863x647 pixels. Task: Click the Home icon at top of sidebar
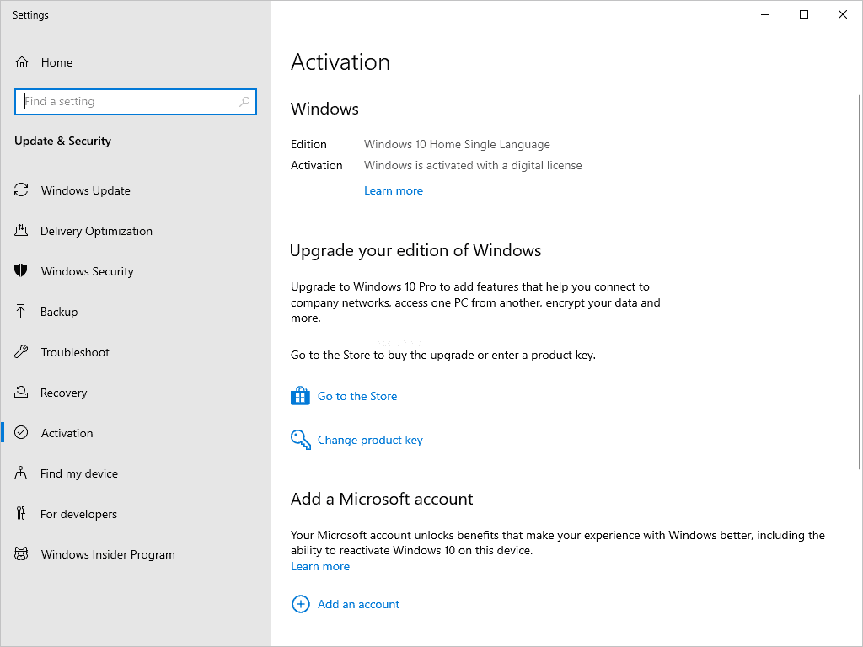(x=21, y=61)
